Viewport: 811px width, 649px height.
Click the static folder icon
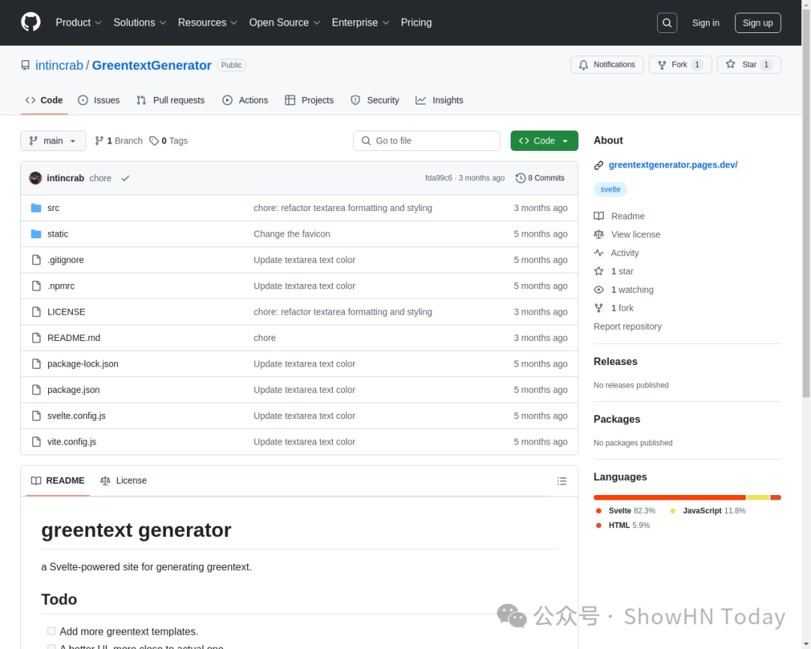(36, 234)
